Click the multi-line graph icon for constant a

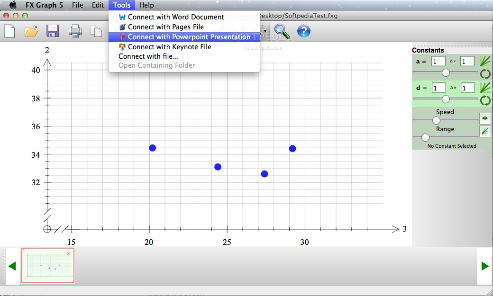coord(485,61)
